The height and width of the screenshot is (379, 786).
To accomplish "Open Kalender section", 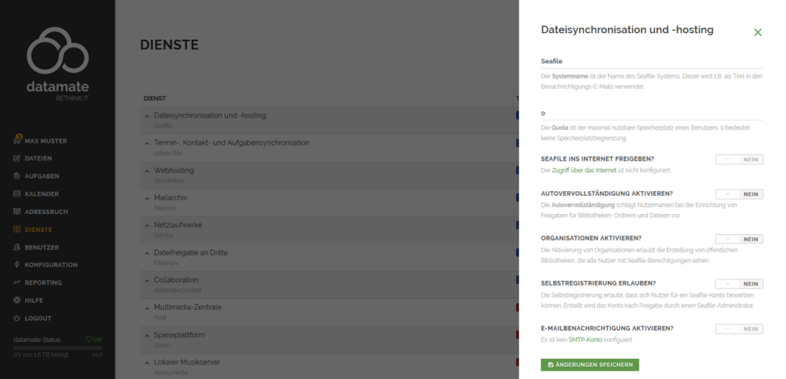I will point(41,194).
